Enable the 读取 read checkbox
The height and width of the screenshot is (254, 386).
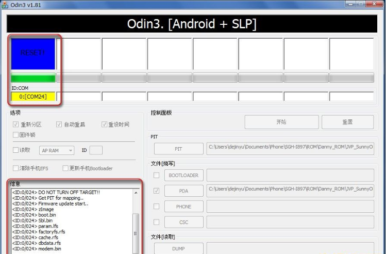(15, 150)
